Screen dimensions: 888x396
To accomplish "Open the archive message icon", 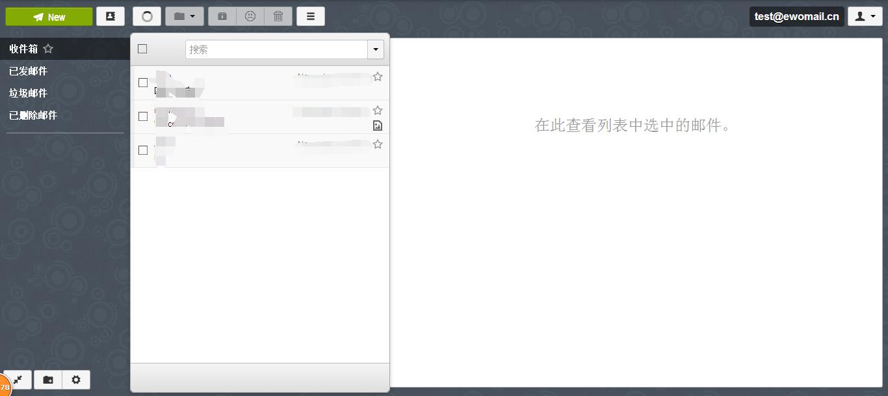I will (x=222, y=16).
